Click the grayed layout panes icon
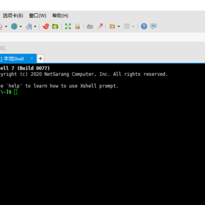205x205 pixels. (x=126, y=26)
